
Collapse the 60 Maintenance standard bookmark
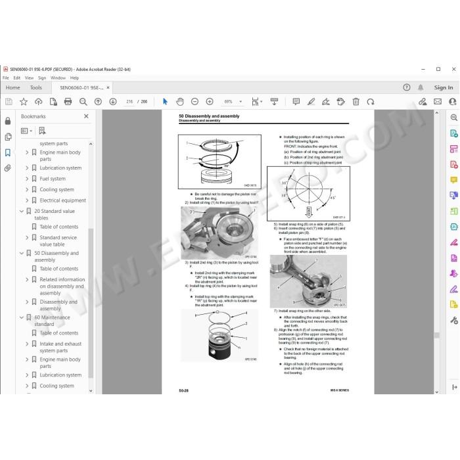22,317
